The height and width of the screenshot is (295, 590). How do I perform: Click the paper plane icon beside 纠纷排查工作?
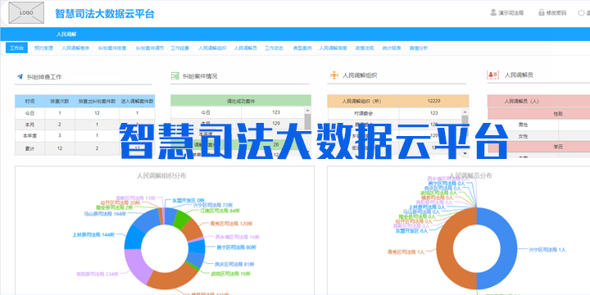(x=20, y=76)
